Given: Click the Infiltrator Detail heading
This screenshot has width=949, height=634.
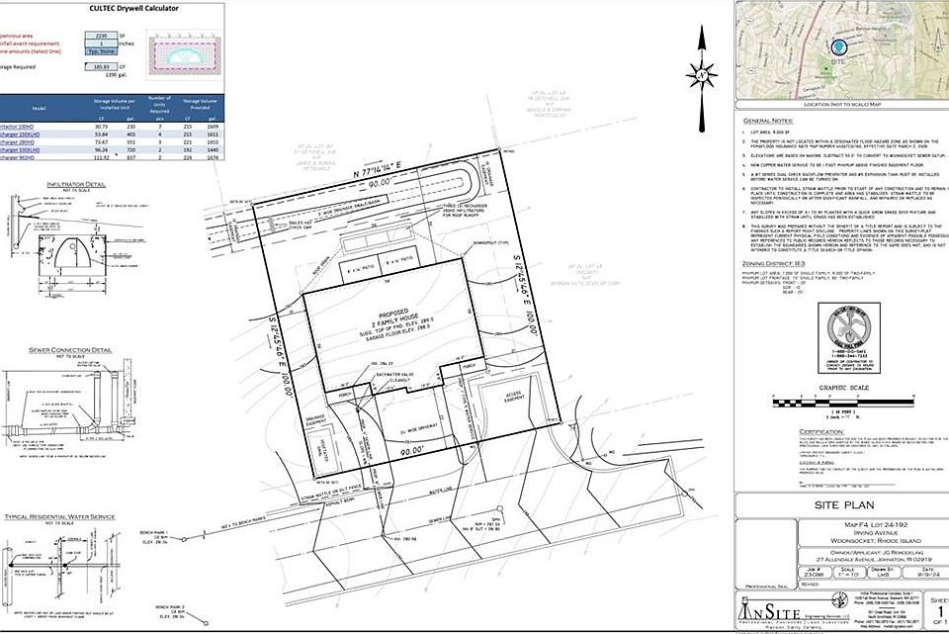Looking at the screenshot, I should (x=76, y=184).
